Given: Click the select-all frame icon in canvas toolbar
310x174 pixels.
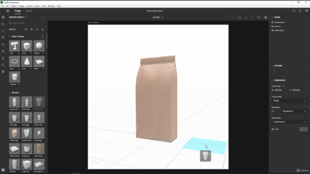Looking at the screenshot, I should coord(232,17).
